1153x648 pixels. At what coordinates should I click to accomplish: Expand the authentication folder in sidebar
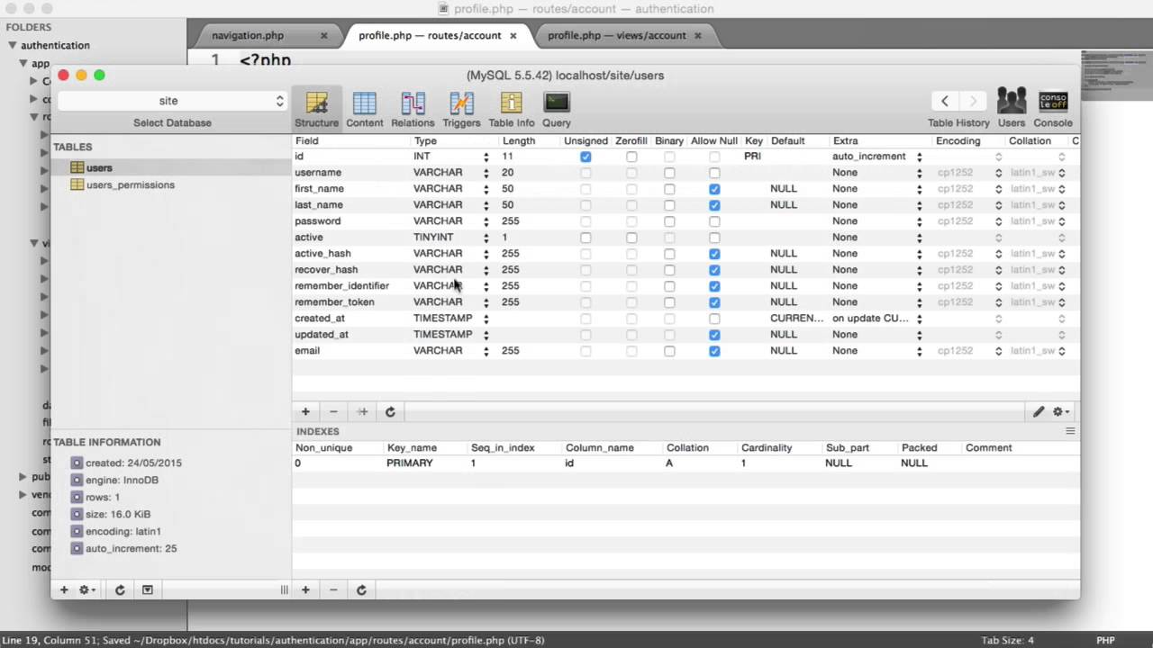point(13,45)
